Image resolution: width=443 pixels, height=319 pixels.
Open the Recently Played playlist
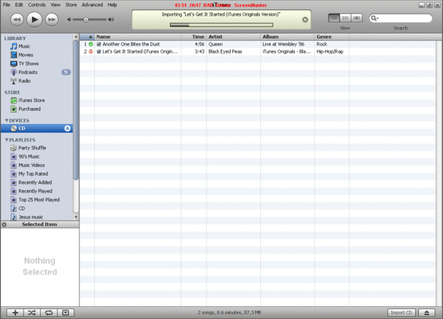point(36,191)
